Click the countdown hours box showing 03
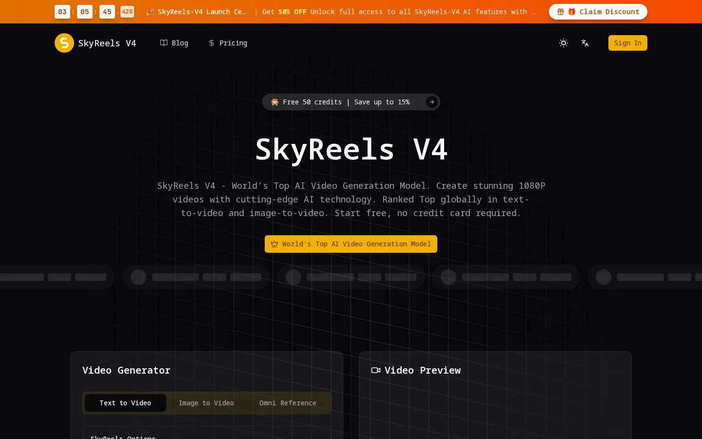The height and width of the screenshot is (439, 702). click(x=62, y=12)
